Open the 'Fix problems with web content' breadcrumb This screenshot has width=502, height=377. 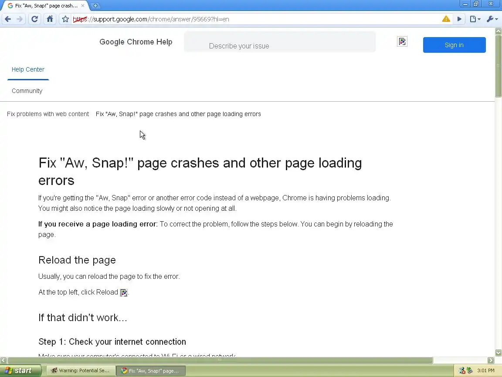(48, 114)
